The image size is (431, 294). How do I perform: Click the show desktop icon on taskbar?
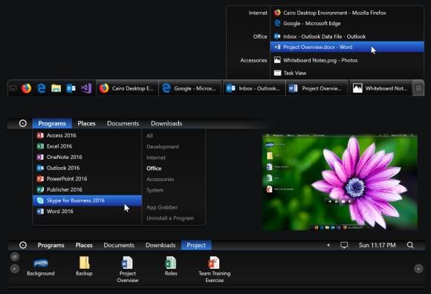click(x=13, y=88)
